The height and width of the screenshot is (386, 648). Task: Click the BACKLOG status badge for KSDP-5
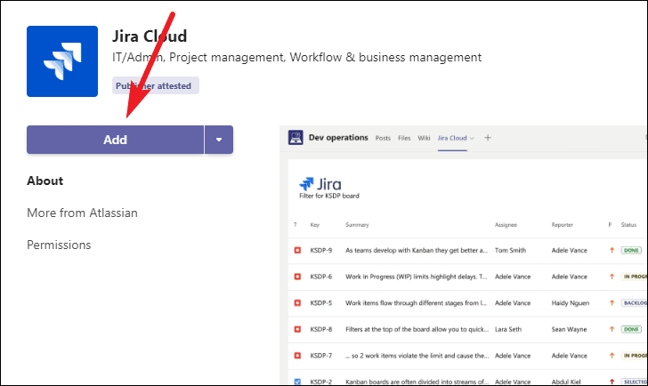coord(635,303)
